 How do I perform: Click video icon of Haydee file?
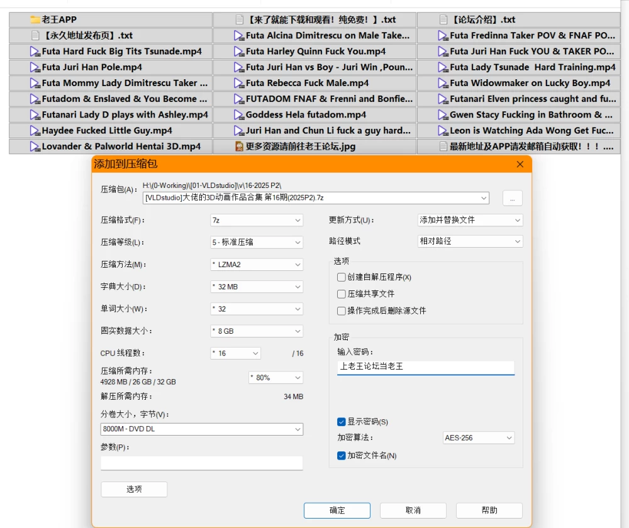35,131
